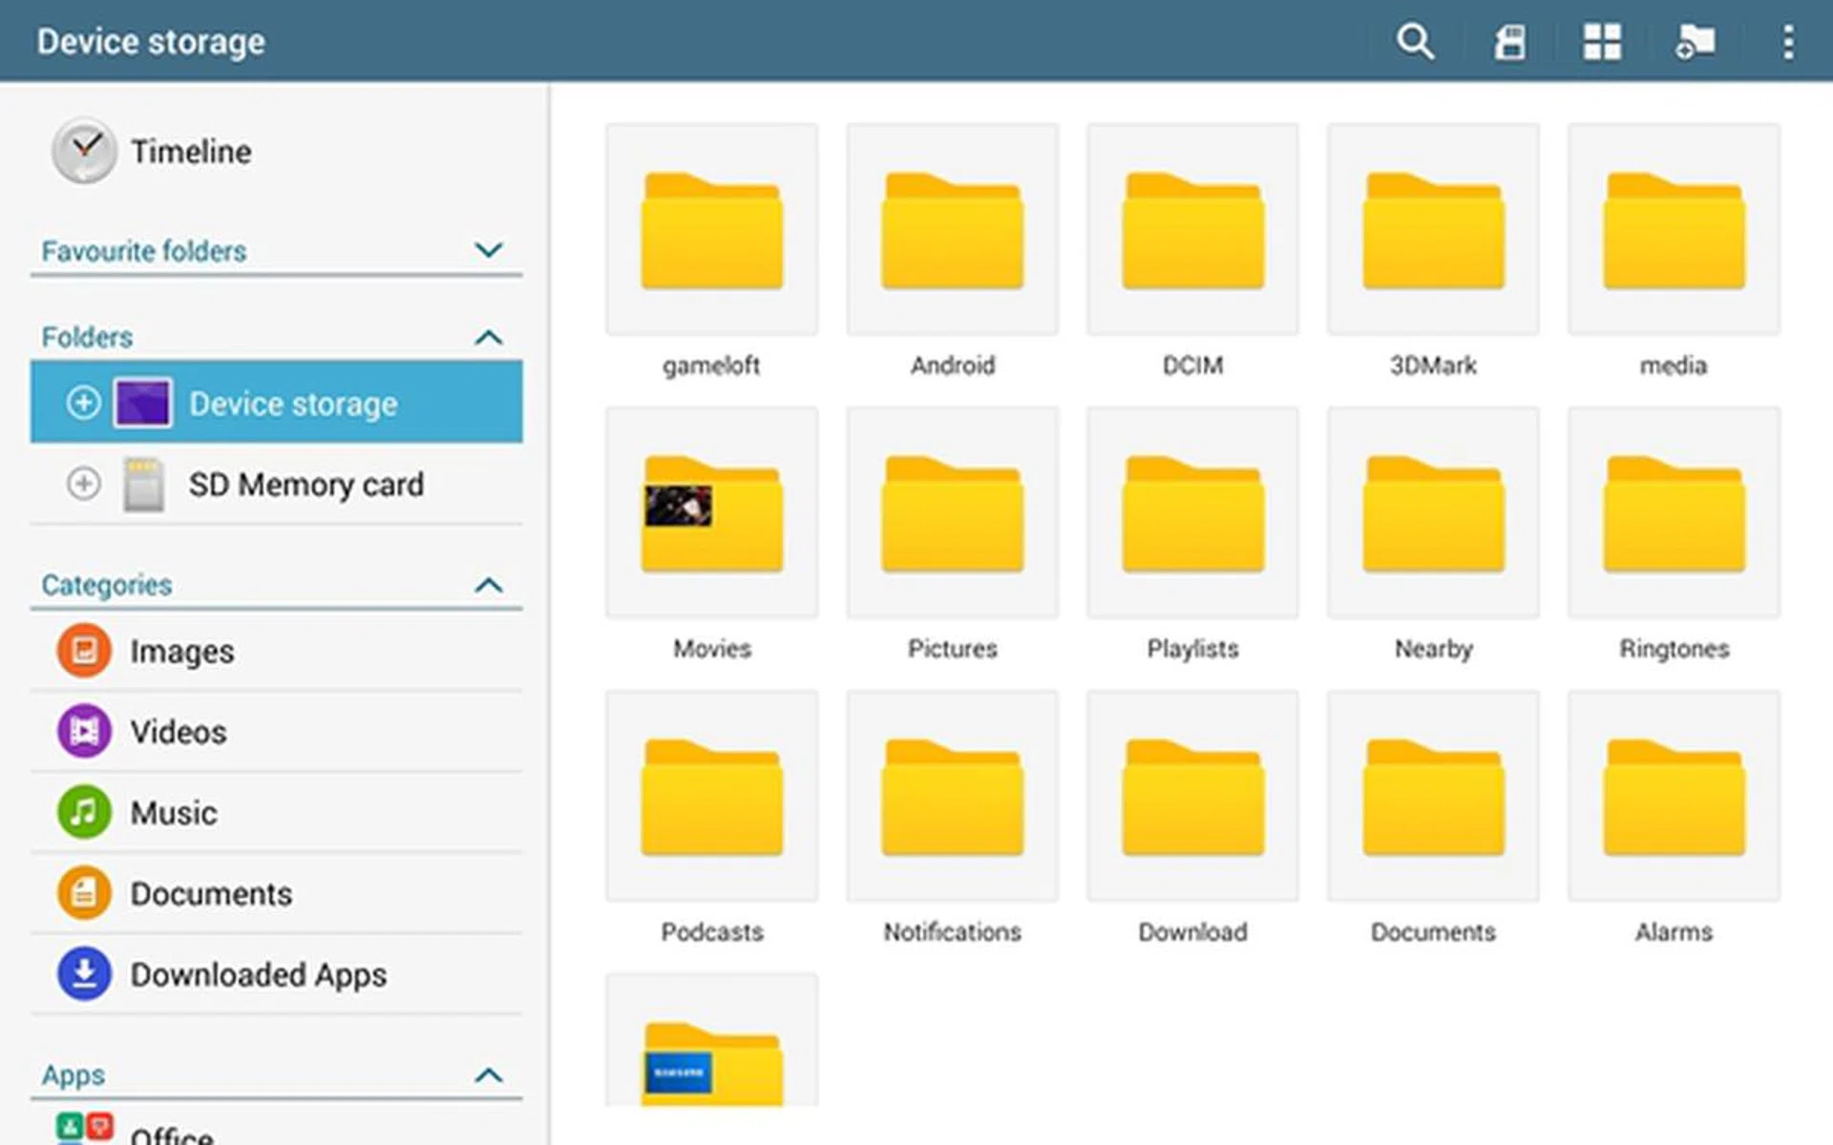Viewport: 1833px width, 1145px height.
Task: Open the Documents category entry
Action: (x=210, y=894)
